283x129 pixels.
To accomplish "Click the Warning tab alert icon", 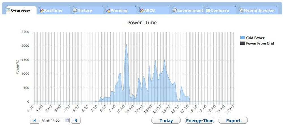I will (x=108, y=10).
